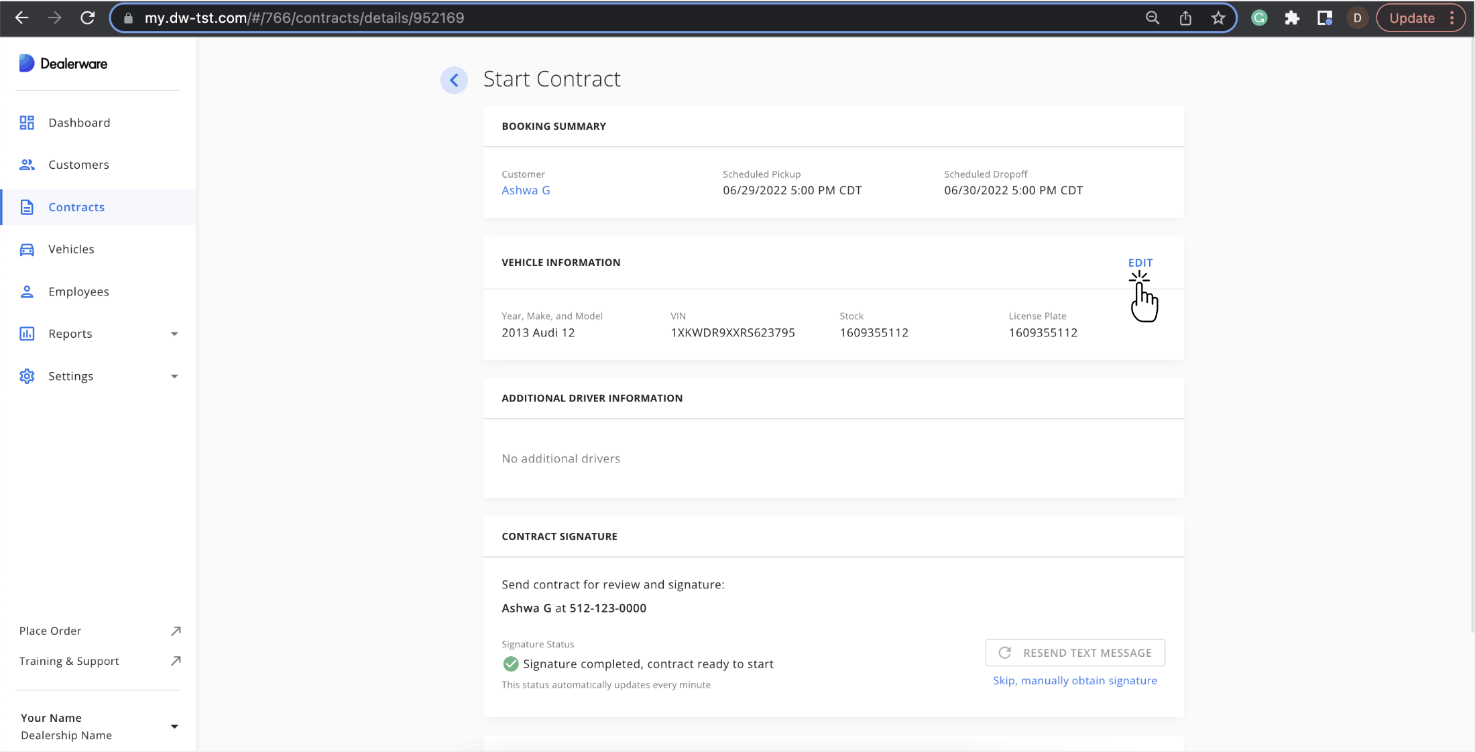Click the Employees person icon
1475x752 pixels.
click(27, 292)
